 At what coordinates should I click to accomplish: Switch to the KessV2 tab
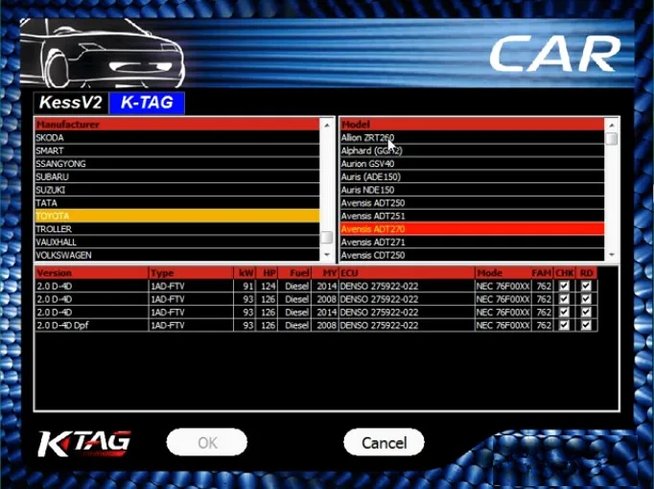(71, 103)
